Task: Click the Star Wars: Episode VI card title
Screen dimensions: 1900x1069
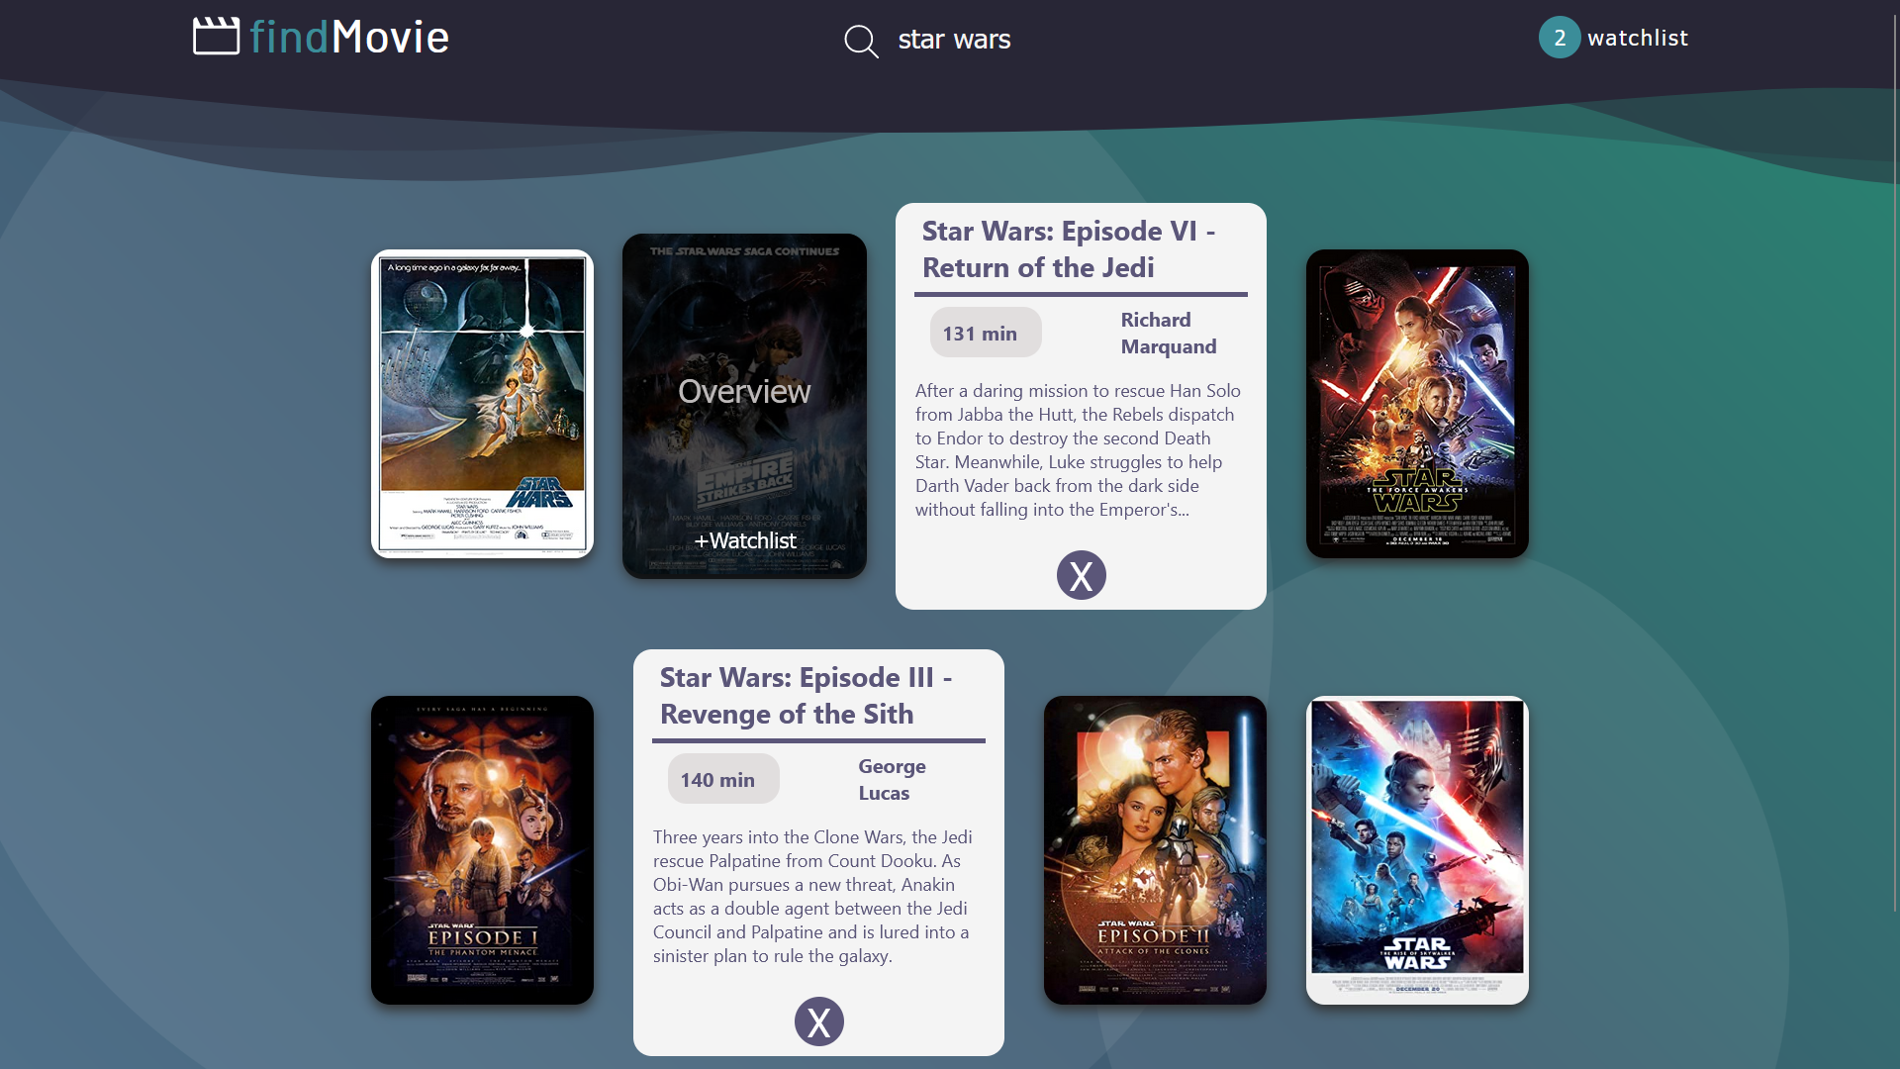Action: [x=1069, y=248]
